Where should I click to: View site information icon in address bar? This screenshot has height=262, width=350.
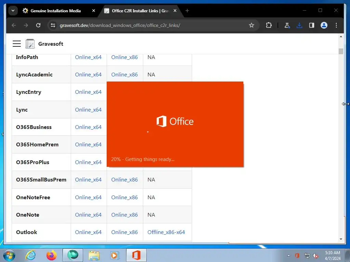pyautogui.click(x=53, y=25)
